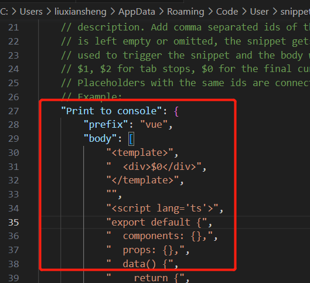Screen dimensions: 310x283
Task: Place cursor on "prefix" key
Action: pos(105,124)
